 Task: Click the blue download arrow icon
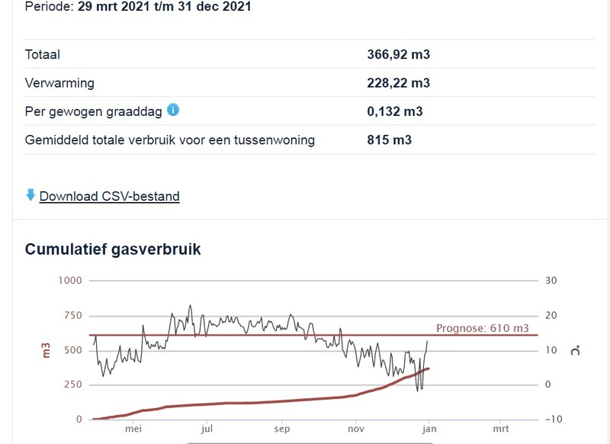[x=30, y=195]
